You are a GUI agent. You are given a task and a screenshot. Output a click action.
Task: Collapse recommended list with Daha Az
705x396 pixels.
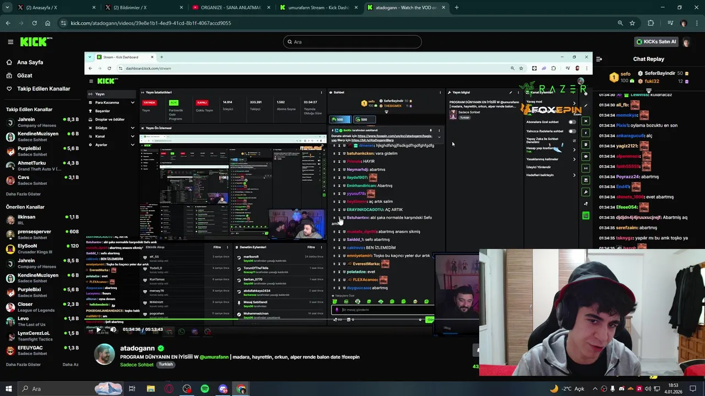pyautogui.click(x=70, y=365)
